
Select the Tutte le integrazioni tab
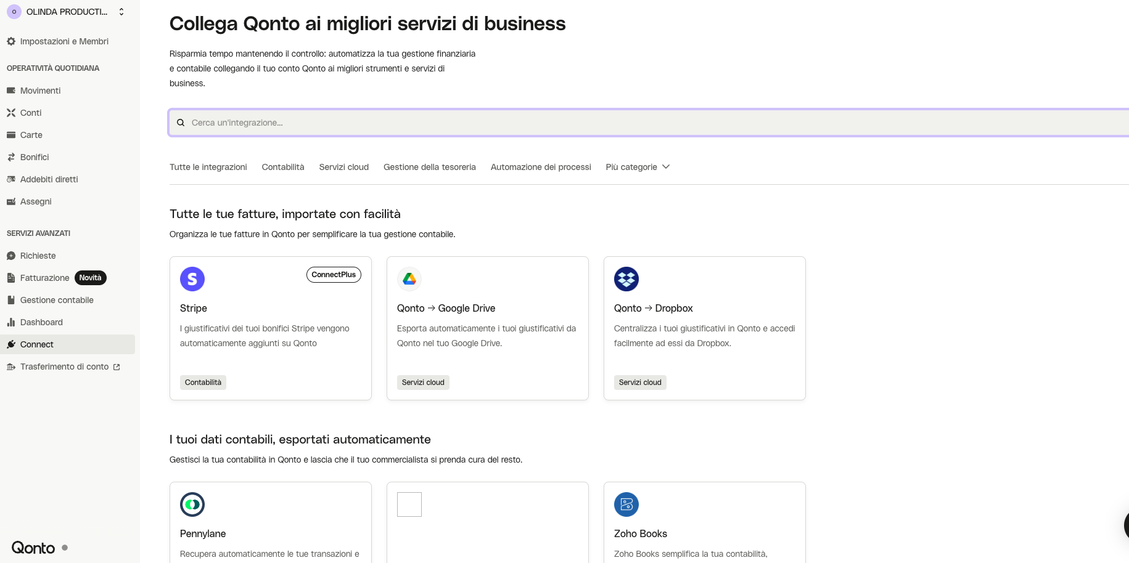tap(208, 167)
